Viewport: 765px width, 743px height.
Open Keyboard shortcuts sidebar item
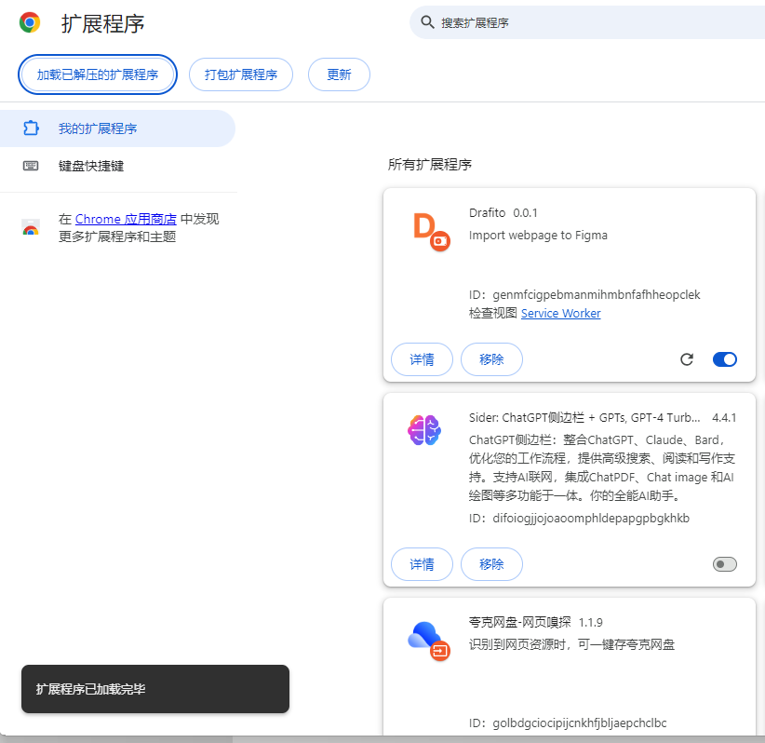tap(117, 166)
